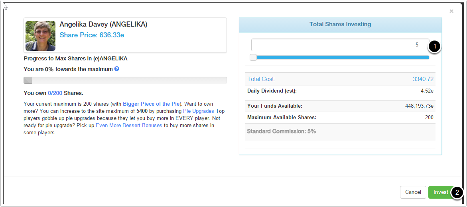Click the progress to max shares bar

pyautogui.click(x=125, y=80)
